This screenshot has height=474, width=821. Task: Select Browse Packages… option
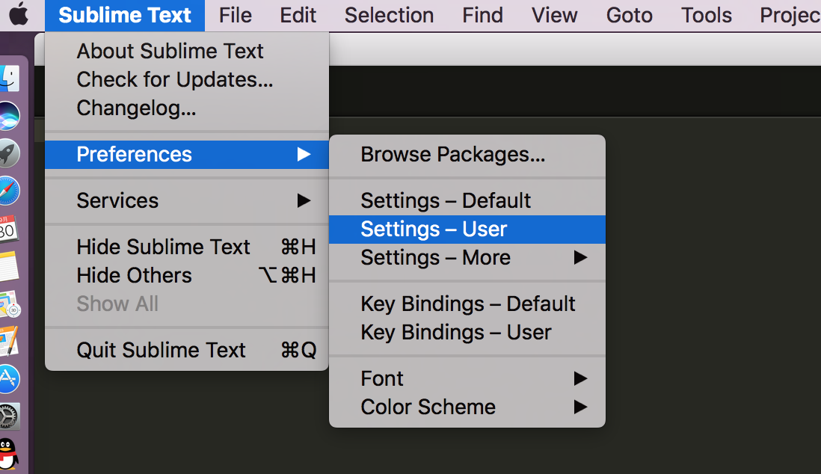click(452, 155)
